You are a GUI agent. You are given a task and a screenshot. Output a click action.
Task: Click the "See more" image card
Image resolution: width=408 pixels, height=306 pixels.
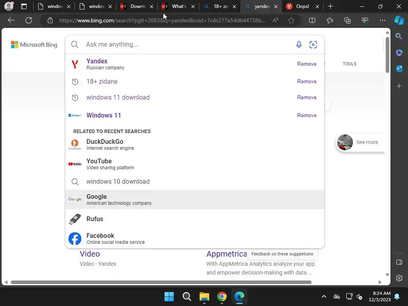[x=361, y=142]
